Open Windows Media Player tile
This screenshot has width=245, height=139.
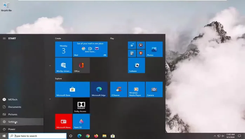[x=136, y=89]
